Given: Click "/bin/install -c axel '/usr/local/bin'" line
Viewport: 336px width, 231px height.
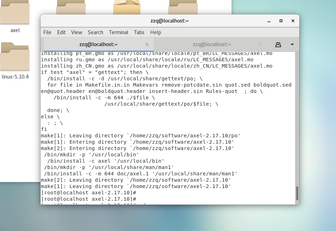Looking at the screenshot, I should (106, 161).
